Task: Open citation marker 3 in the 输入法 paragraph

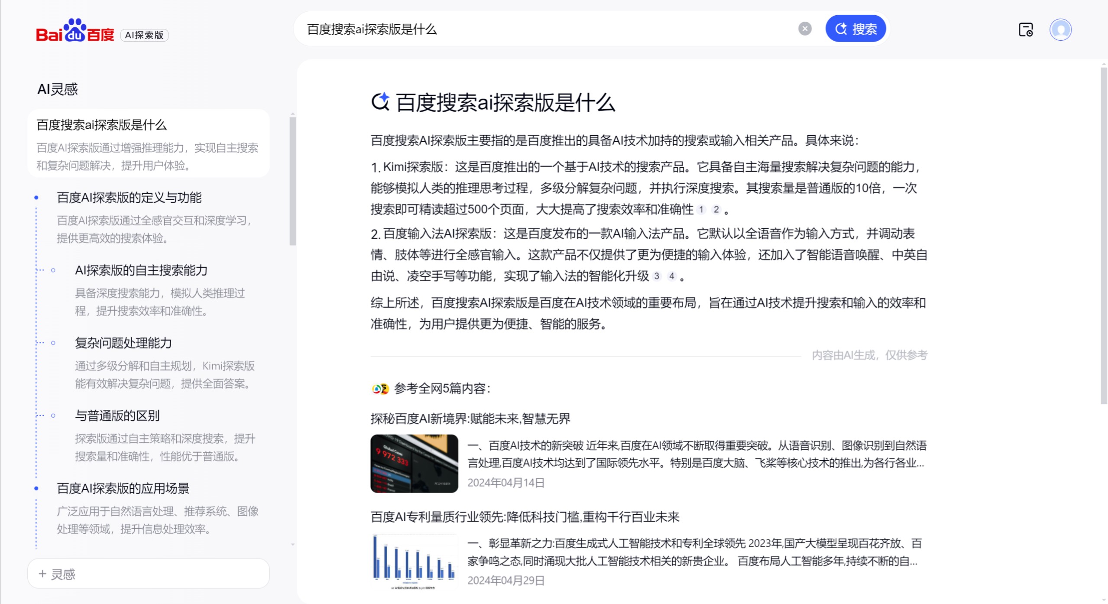Action: tap(658, 276)
